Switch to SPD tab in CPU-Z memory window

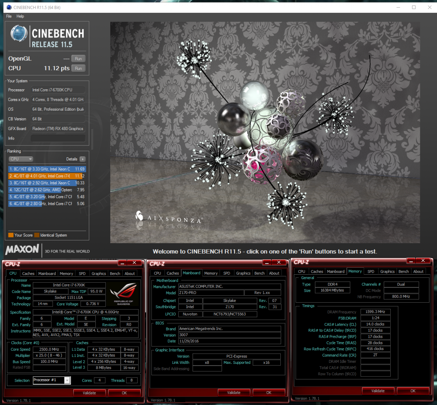pos(371,271)
